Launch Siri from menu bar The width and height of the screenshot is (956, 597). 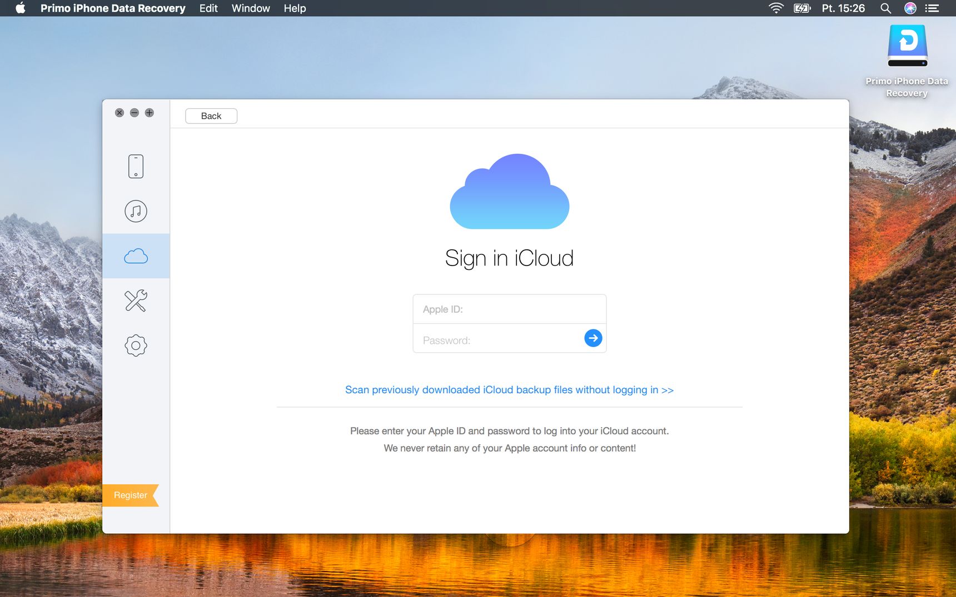[910, 8]
